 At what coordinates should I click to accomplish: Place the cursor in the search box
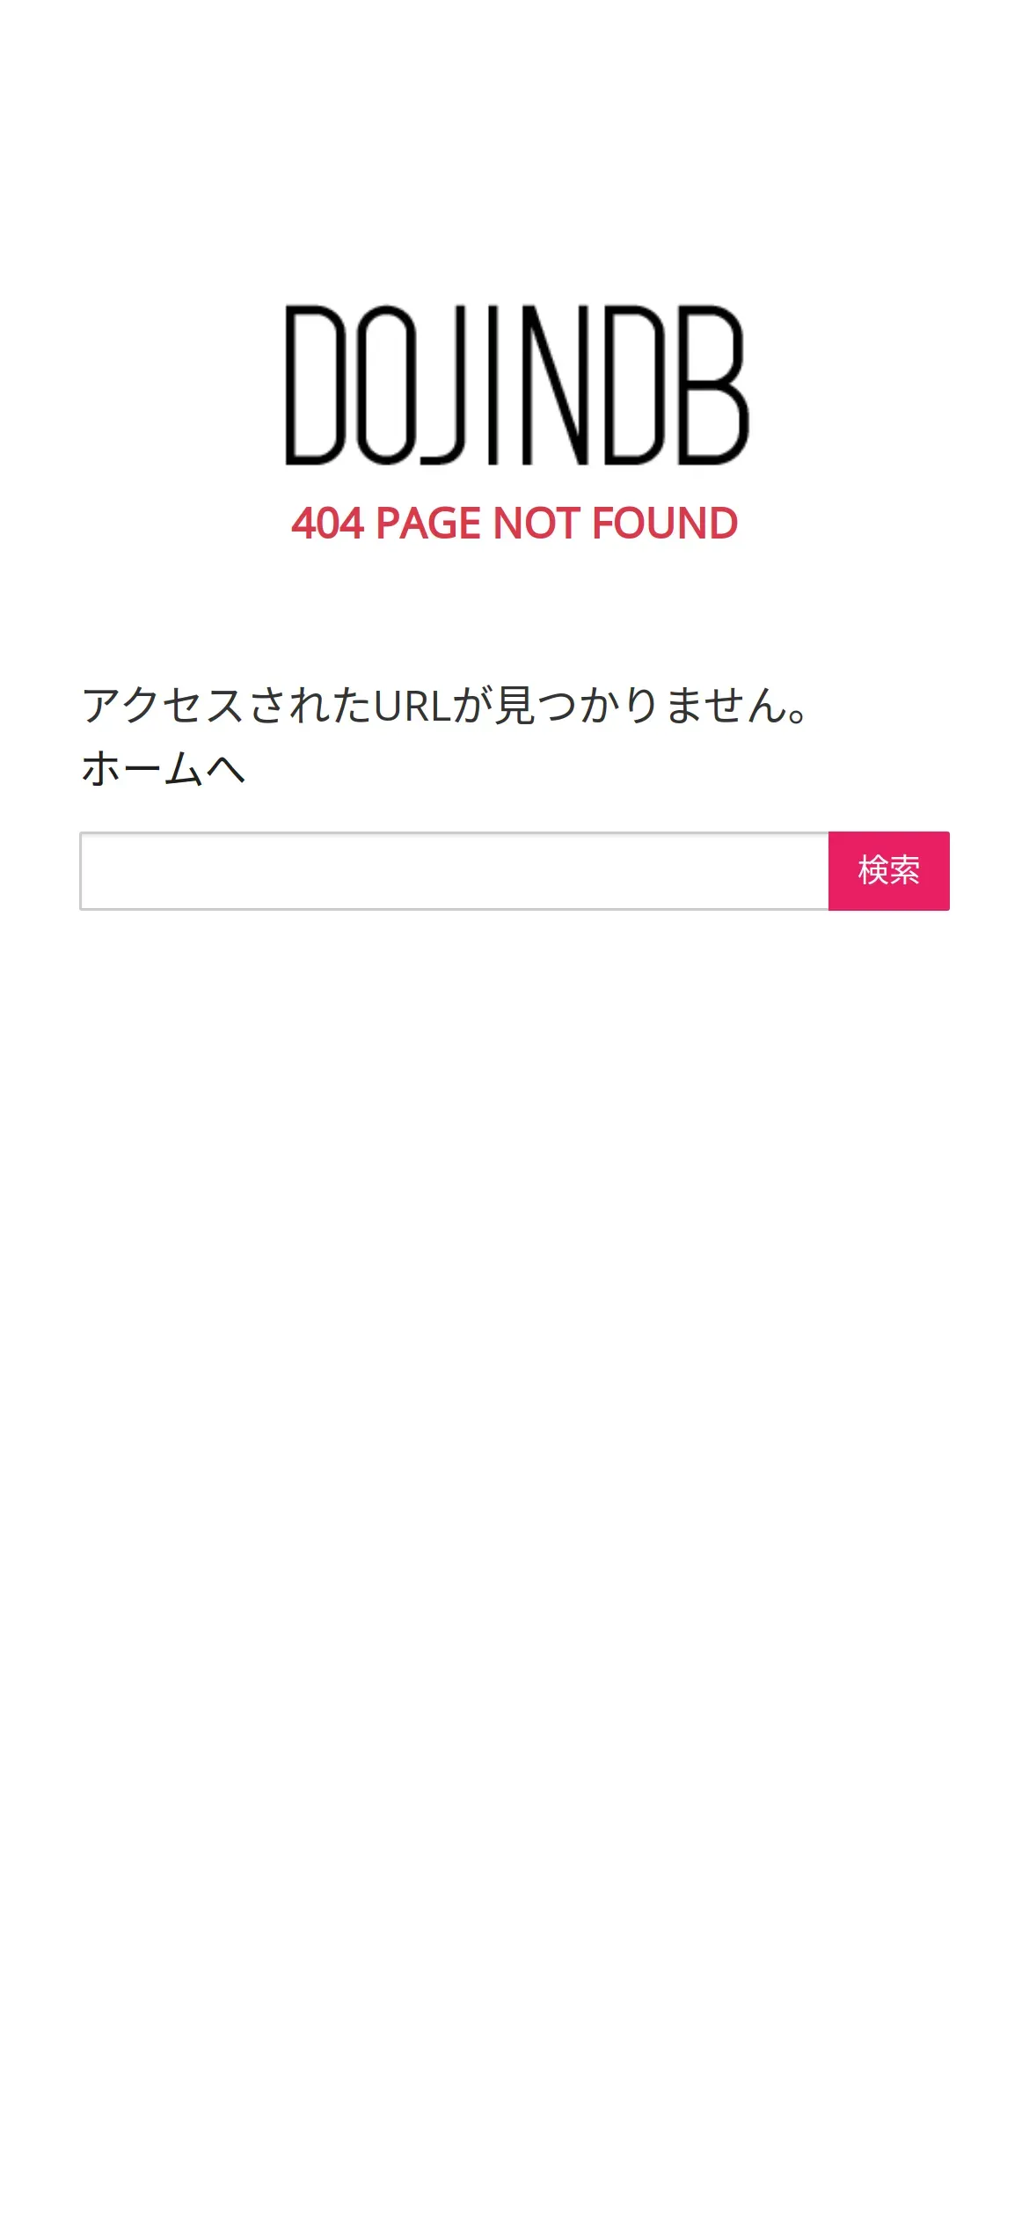point(454,870)
